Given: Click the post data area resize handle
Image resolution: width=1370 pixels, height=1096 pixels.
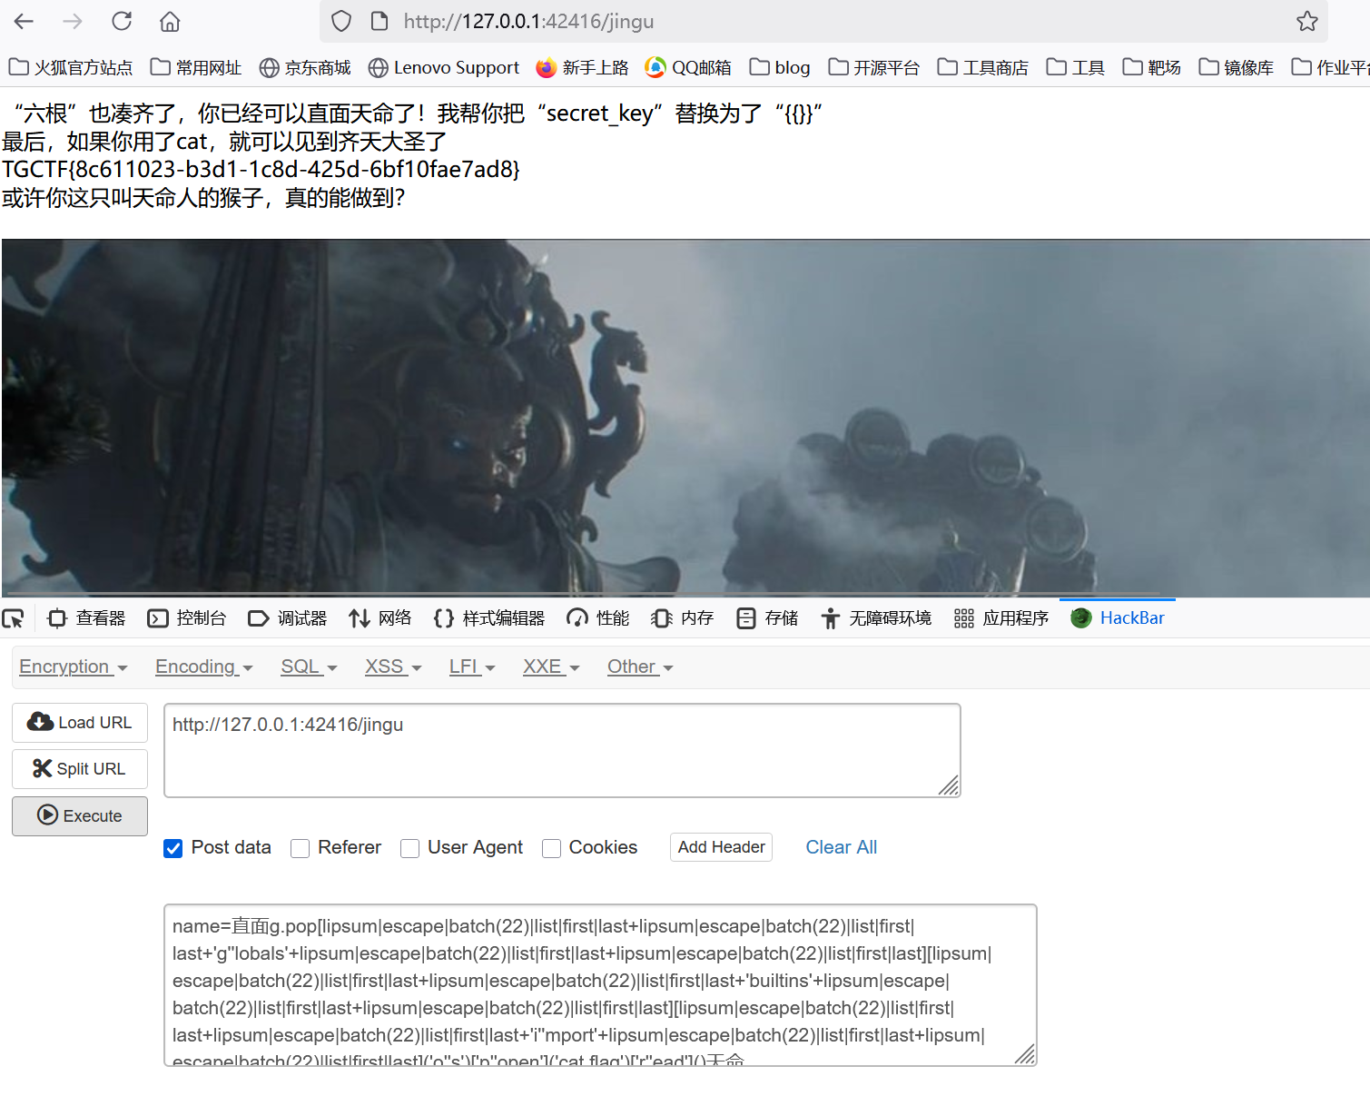Looking at the screenshot, I should [1025, 1054].
